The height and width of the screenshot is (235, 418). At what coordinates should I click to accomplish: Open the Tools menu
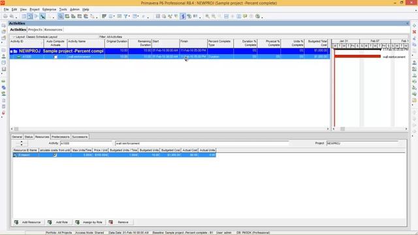coord(63,9)
